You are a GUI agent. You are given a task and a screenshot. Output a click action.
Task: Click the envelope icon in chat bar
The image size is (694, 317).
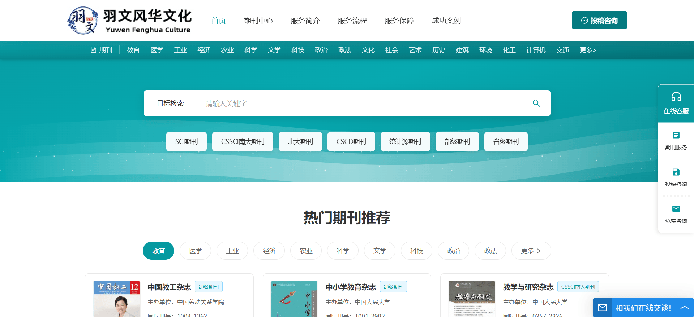point(603,308)
